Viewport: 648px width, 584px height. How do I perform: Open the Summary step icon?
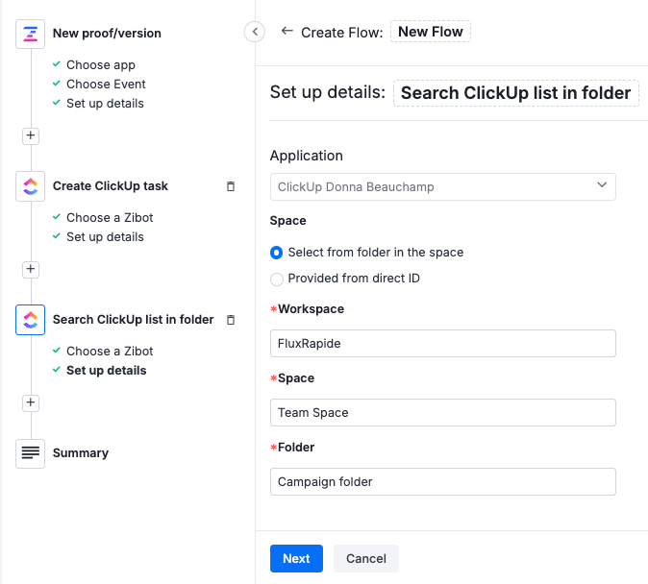point(30,453)
